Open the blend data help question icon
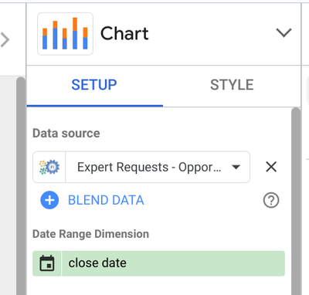Viewport: 309px width, 295px height. 271,200
